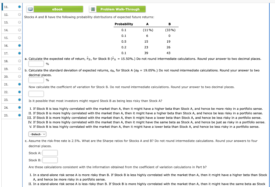The height and width of the screenshot is (187, 275).
Task: Click the open-book icon on the eBook button
Action: pos(30,9)
